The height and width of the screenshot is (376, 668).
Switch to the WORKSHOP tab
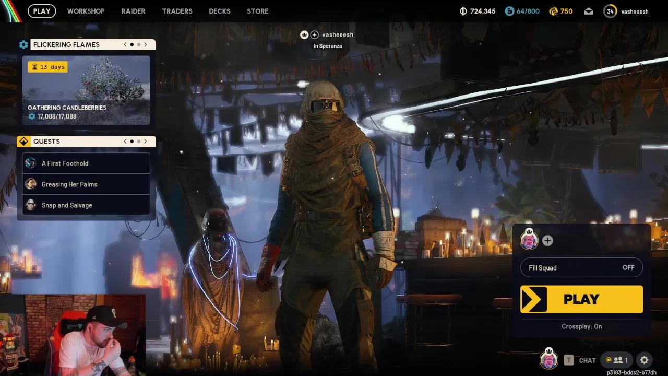pyautogui.click(x=86, y=11)
